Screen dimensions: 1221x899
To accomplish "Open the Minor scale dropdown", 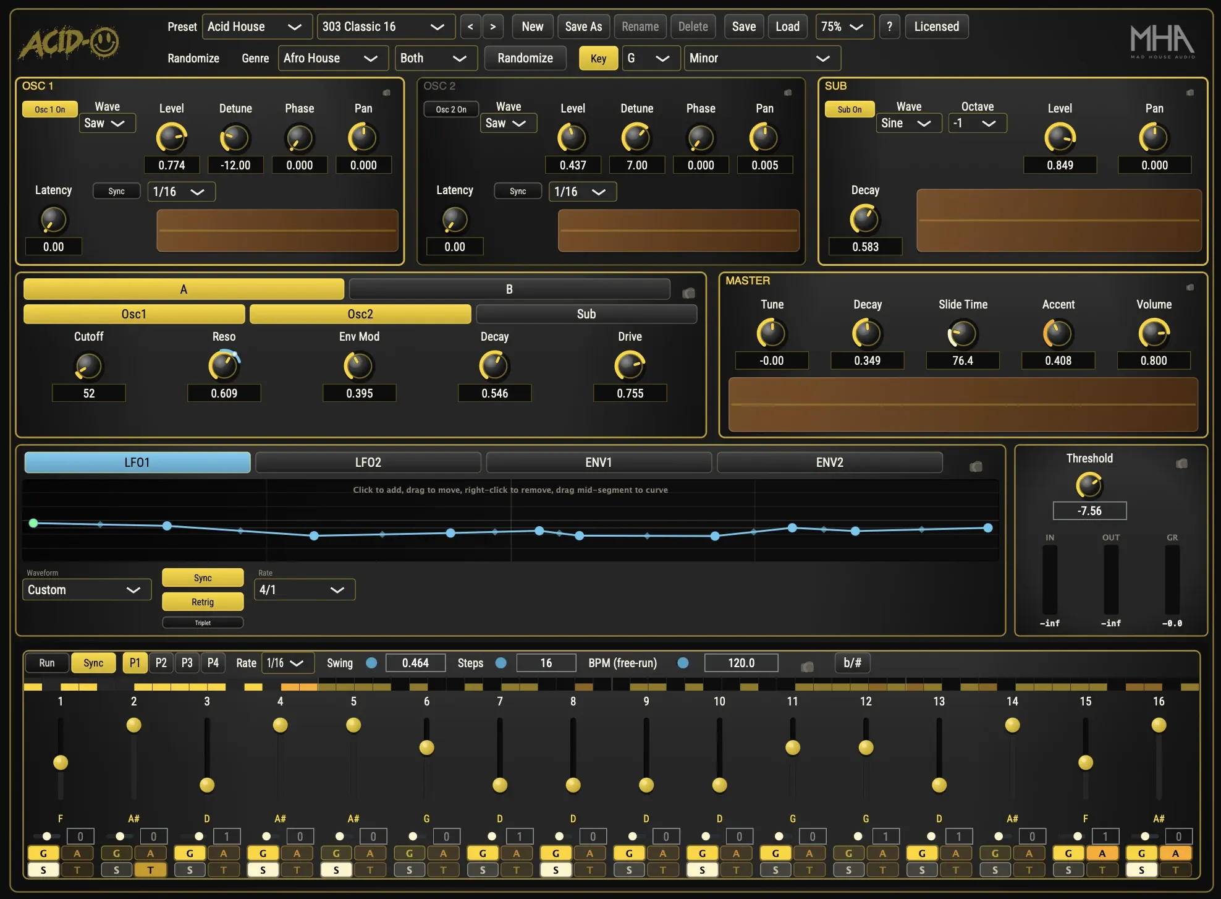I will click(762, 58).
